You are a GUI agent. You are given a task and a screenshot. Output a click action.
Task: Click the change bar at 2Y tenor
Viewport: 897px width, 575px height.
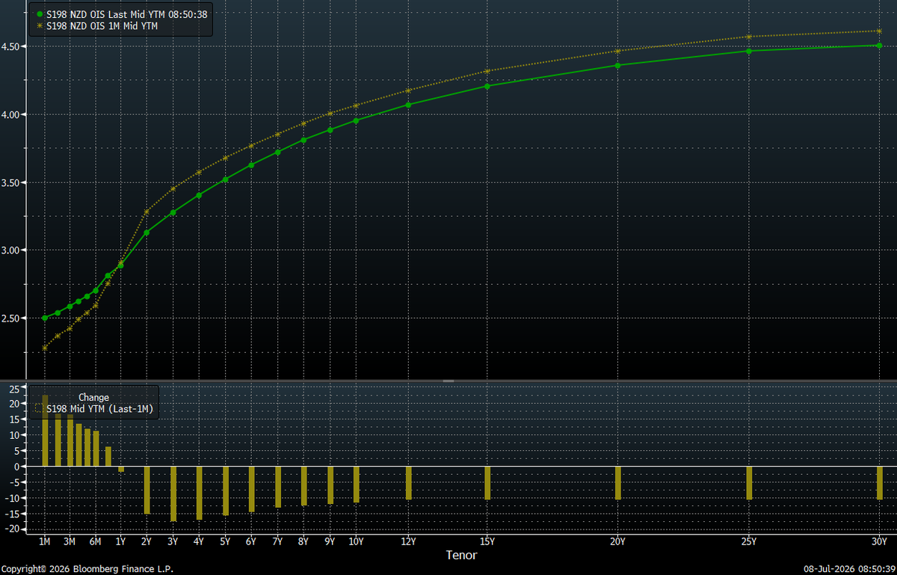tap(147, 490)
